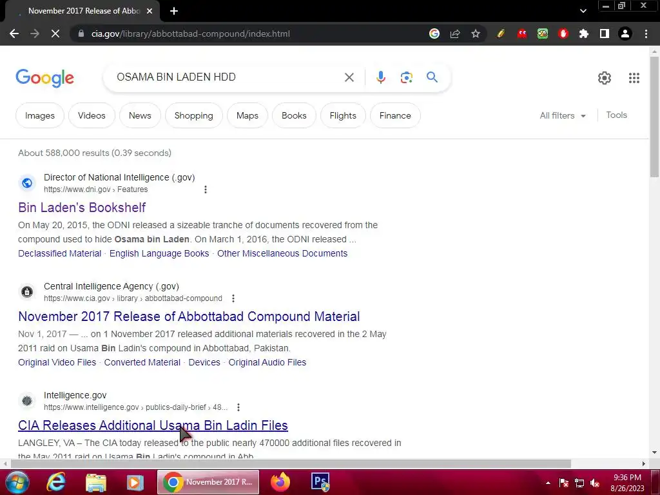
Task: Open Converted Material sitelink
Action: tap(142, 362)
